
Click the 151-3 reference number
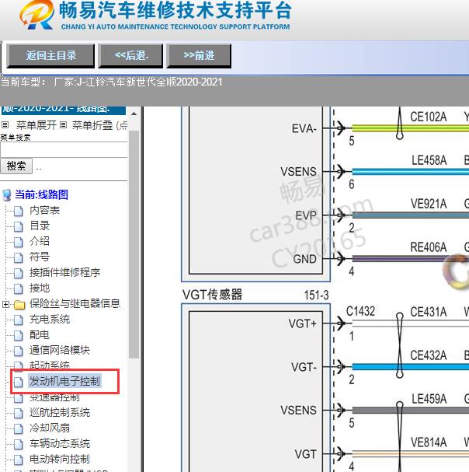(x=316, y=295)
